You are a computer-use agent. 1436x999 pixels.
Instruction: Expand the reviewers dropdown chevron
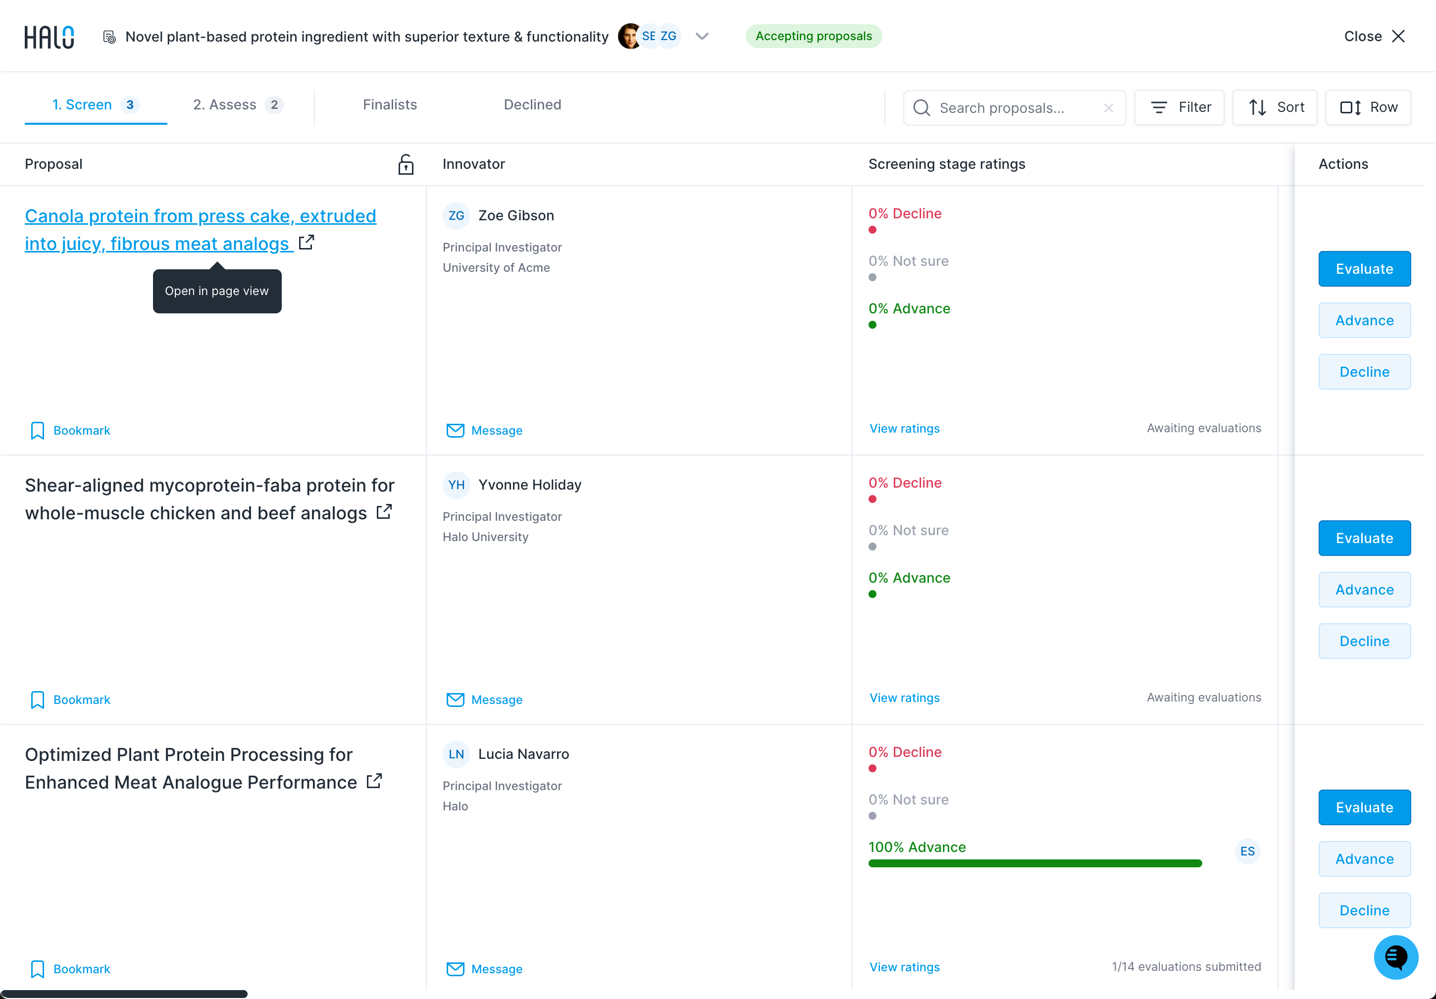(x=702, y=36)
